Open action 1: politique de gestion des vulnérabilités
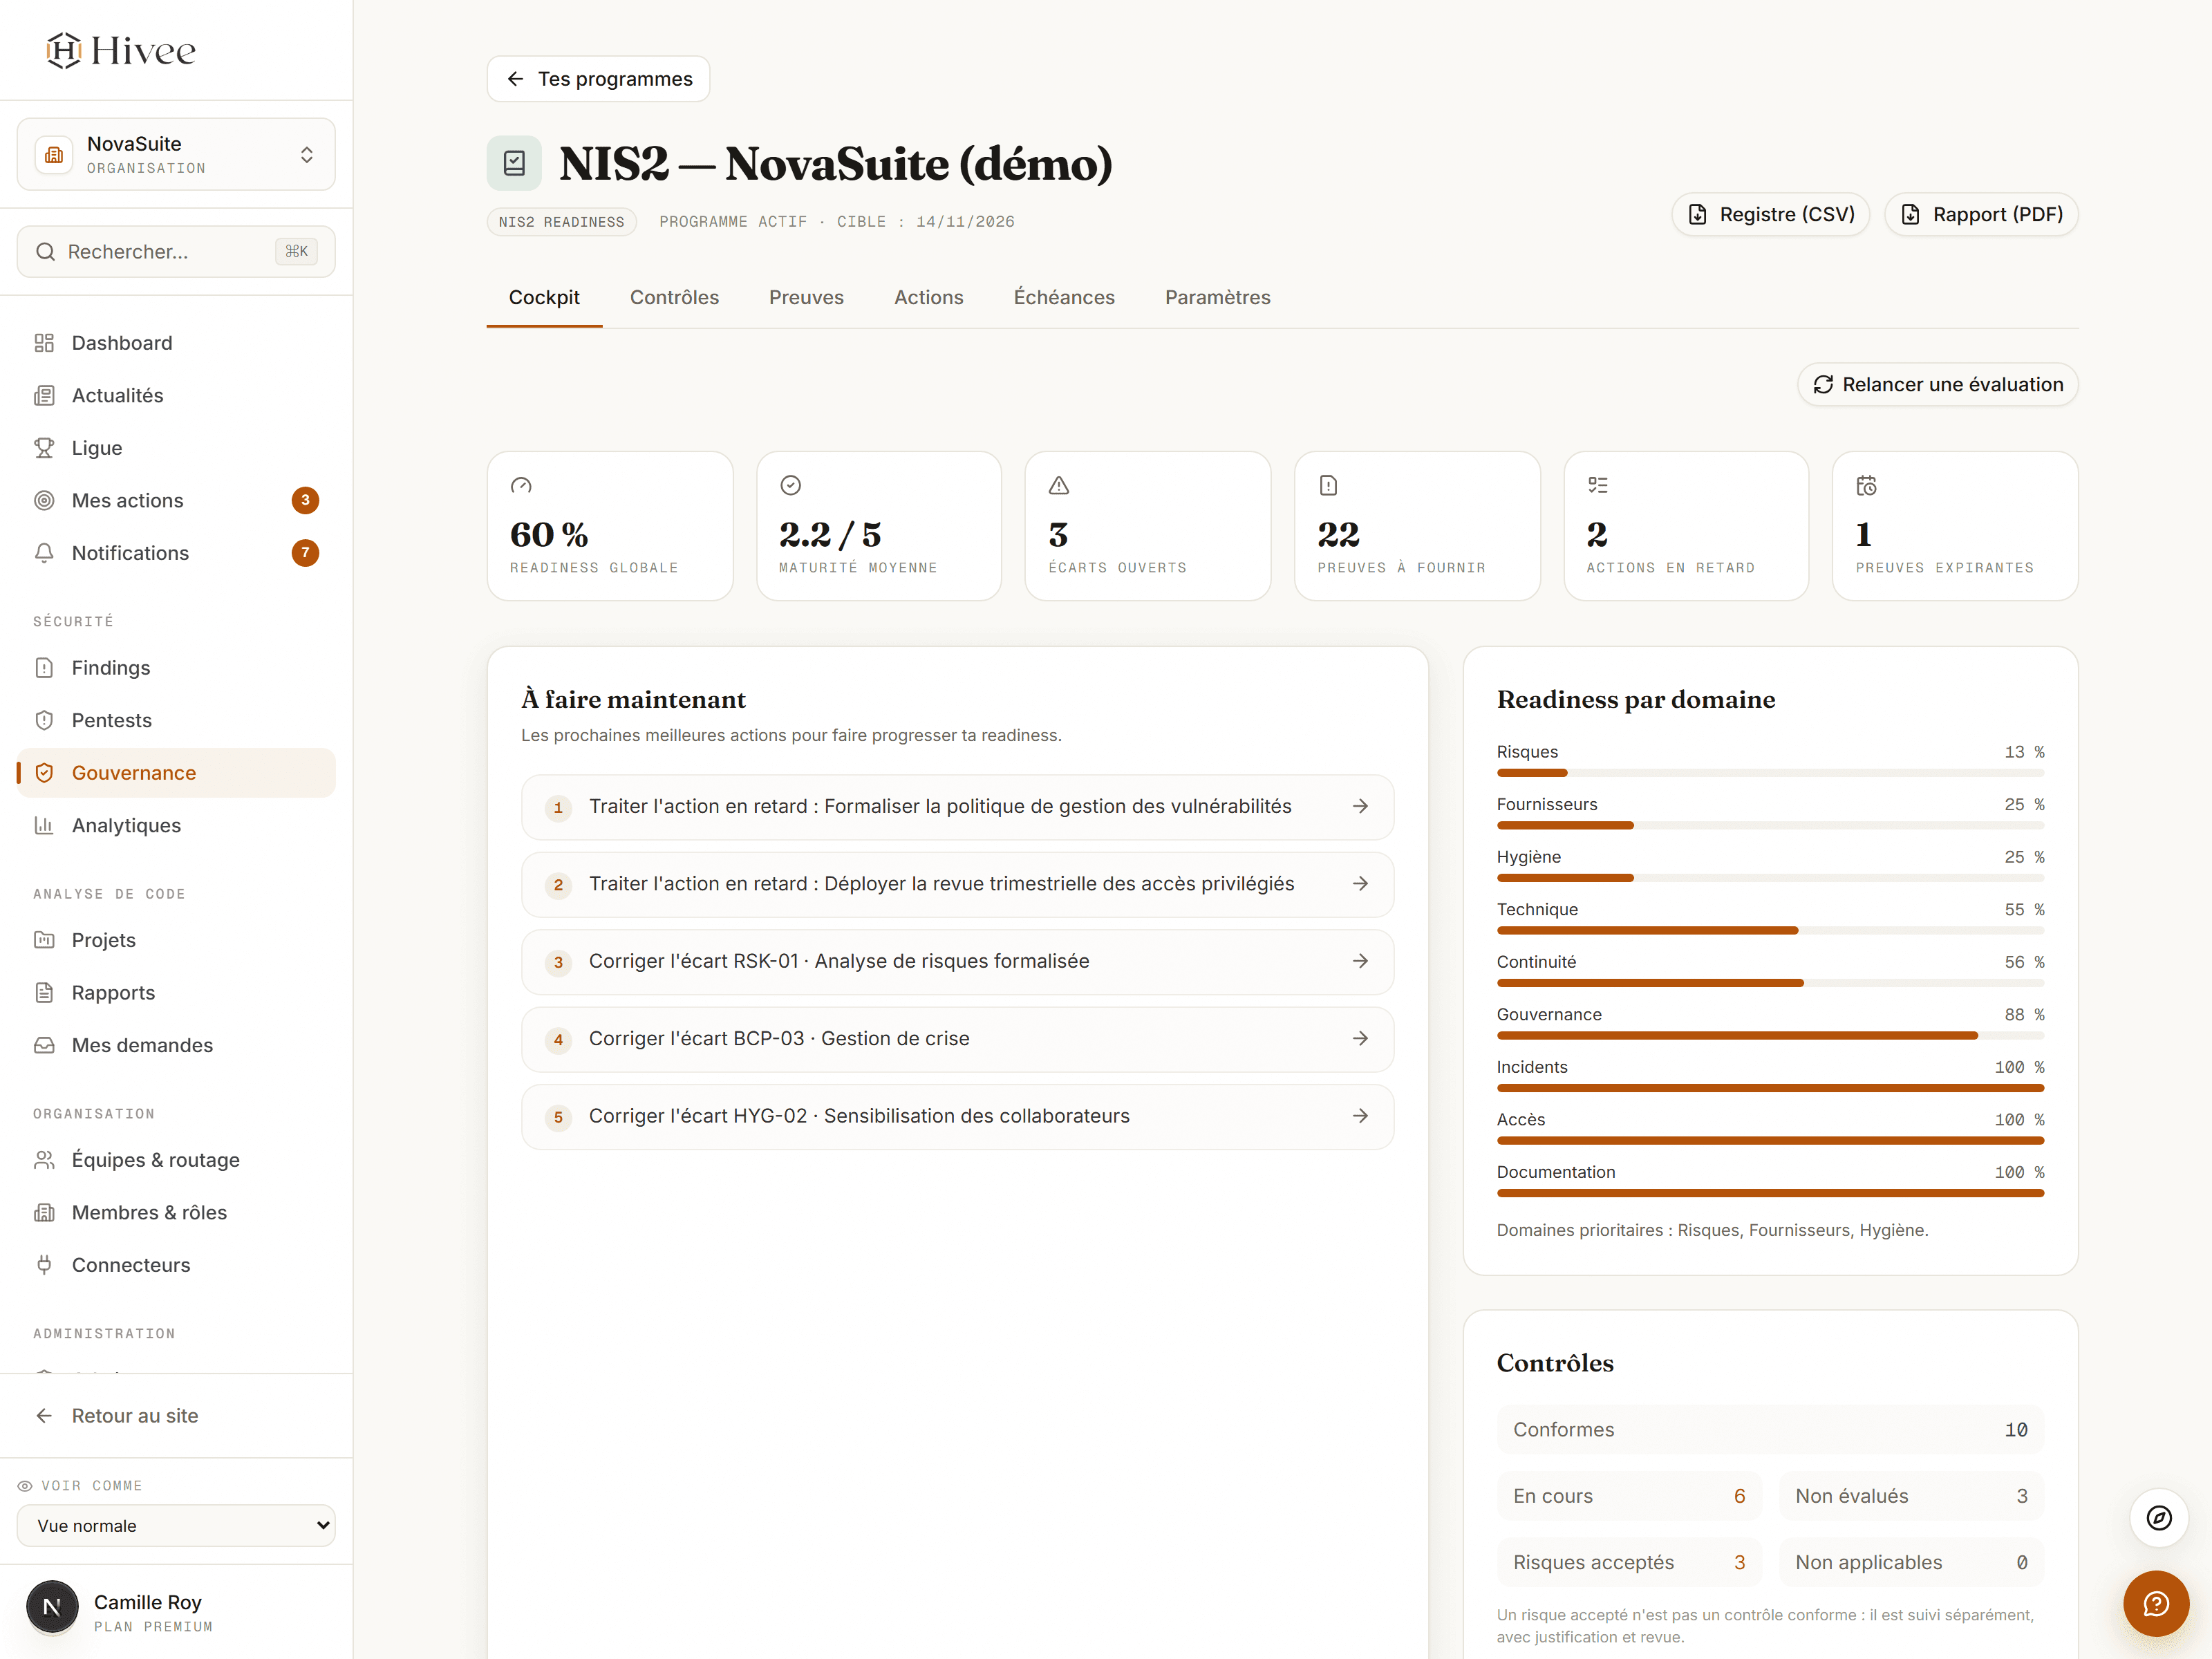 957,807
